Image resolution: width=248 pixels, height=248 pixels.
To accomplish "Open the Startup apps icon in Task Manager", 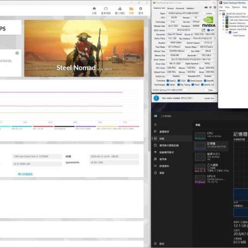I will coord(155,152).
